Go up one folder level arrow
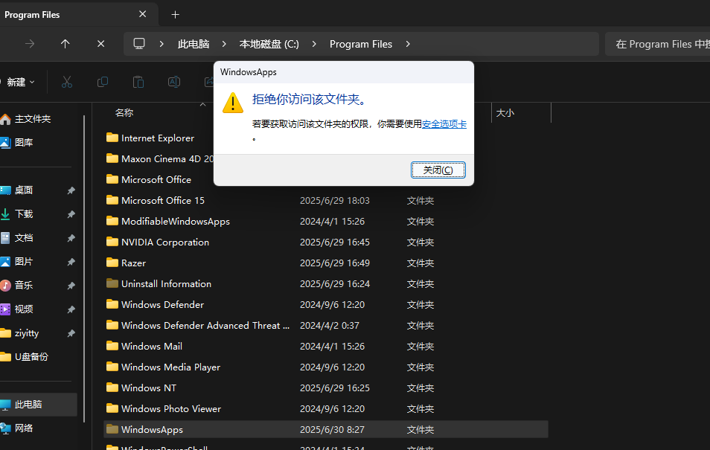Screen dimensions: 710x450 (x=65, y=44)
